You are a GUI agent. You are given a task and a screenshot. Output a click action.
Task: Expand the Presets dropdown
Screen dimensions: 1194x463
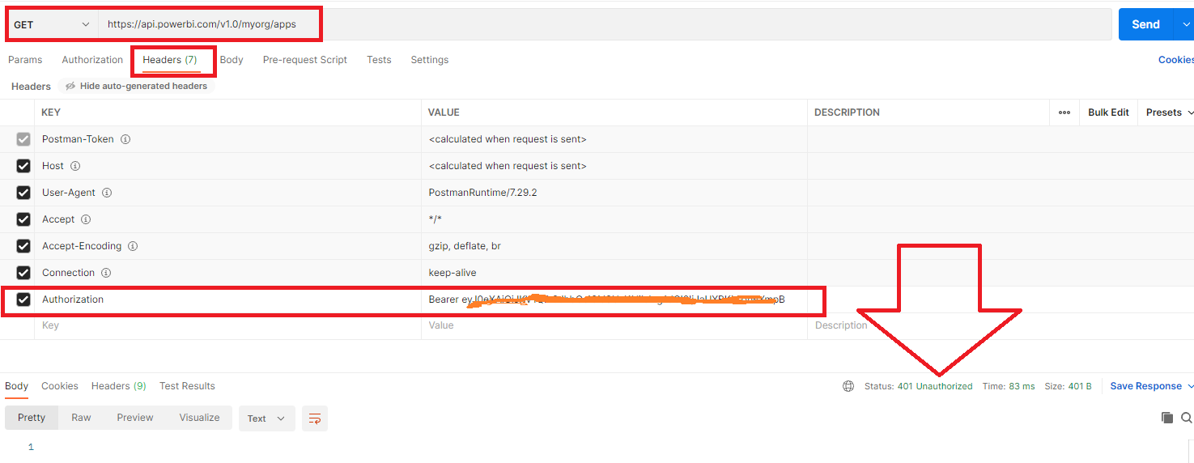[1170, 113]
